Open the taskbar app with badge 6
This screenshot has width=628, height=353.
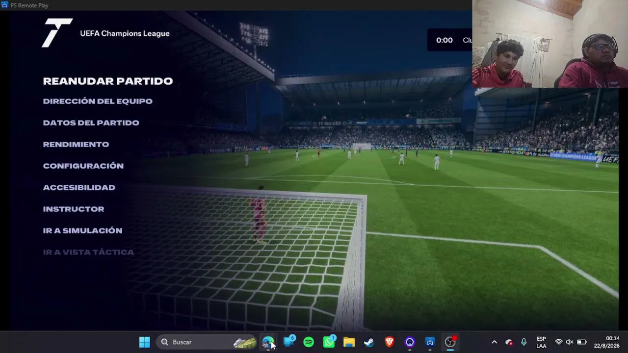pyautogui.click(x=289, y=342)
